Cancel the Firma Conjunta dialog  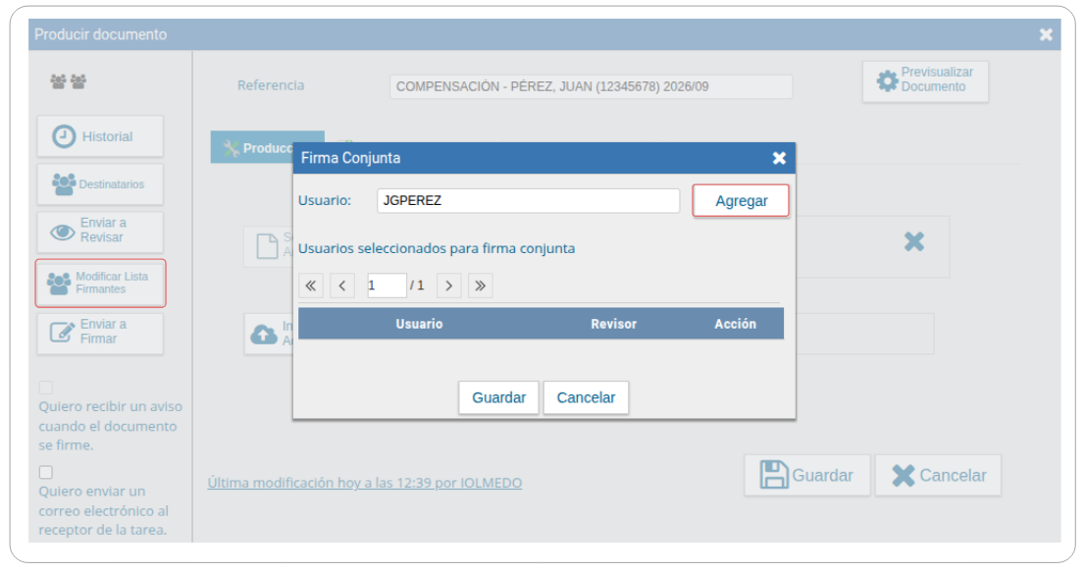click(x=586, y=398)
